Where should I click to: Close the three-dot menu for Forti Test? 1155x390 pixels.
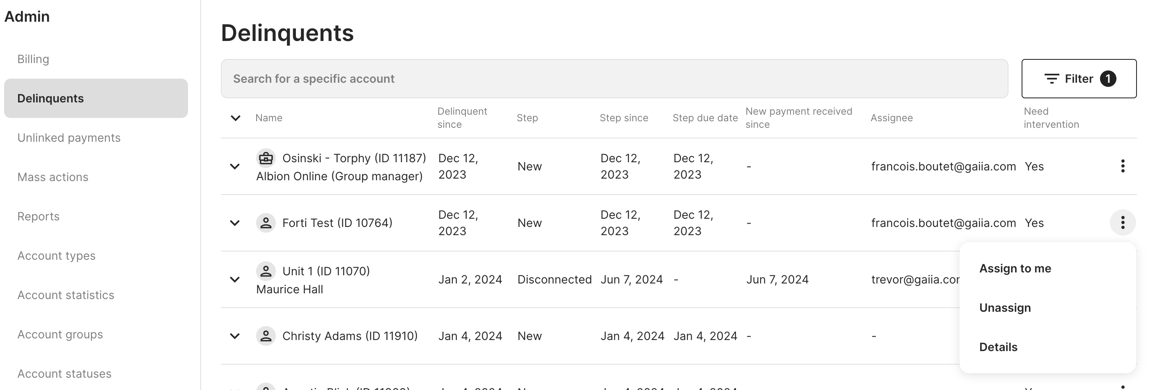(1123, 222)
